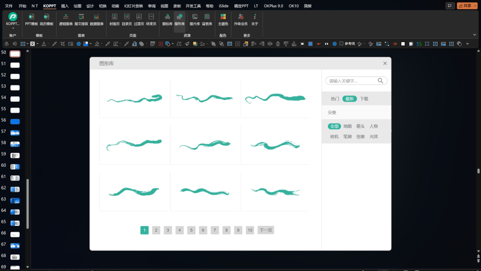Select the 地图 category
This screenshot has width=481, height=271.
click(347, 126)
